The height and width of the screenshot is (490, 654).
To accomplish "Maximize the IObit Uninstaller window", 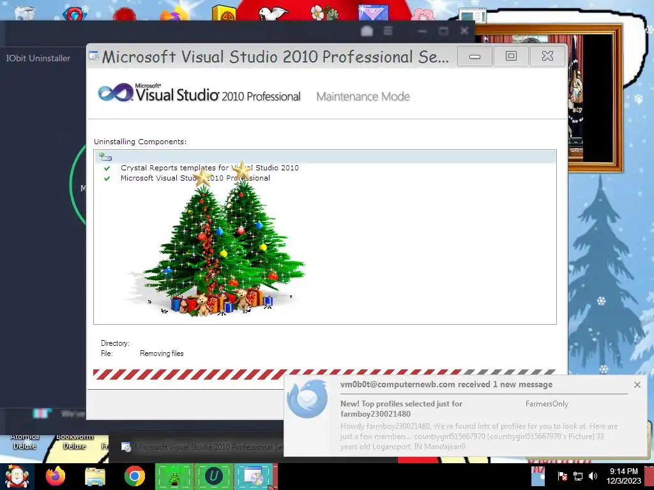I will tap(443, 31).
